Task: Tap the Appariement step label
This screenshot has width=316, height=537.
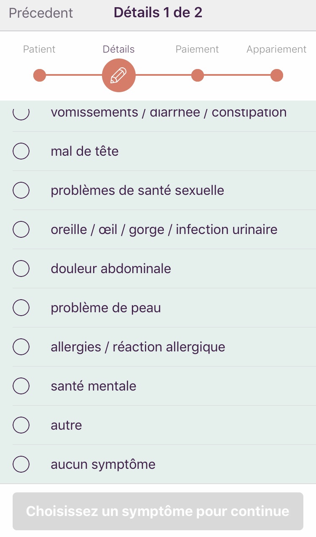Action: pyautogui.click(x=276, y=49)
